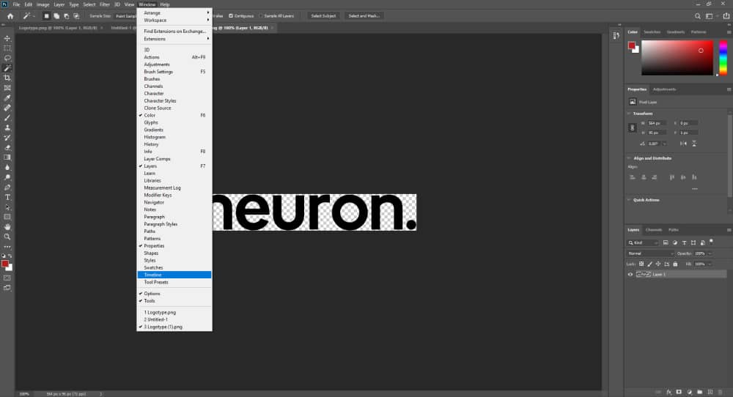
Task: Click the Home icon in options bar
Action: tap(10, 15)
